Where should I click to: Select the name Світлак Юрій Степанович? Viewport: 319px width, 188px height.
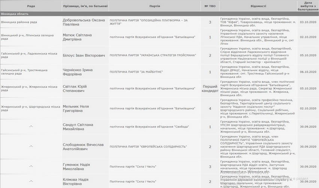[74, 88]
